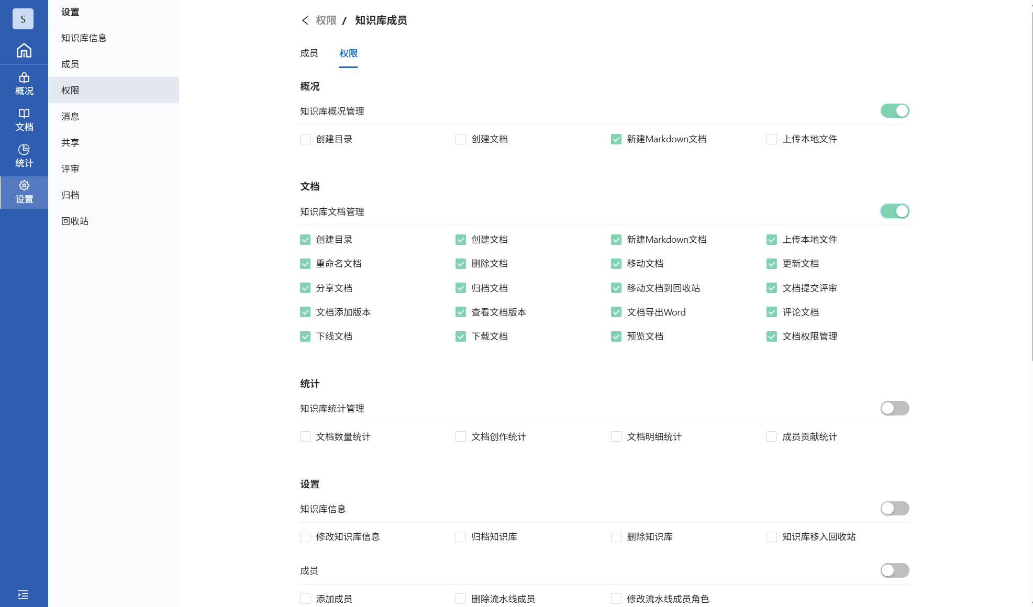Image resolution: width=1033 pixels, height=607 pixels.
Task: Check the 创建目录 box under 概况
Action: pos(305,139)
